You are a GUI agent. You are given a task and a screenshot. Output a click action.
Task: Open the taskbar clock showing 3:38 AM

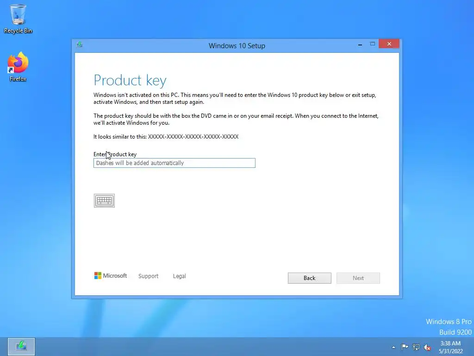450,347
